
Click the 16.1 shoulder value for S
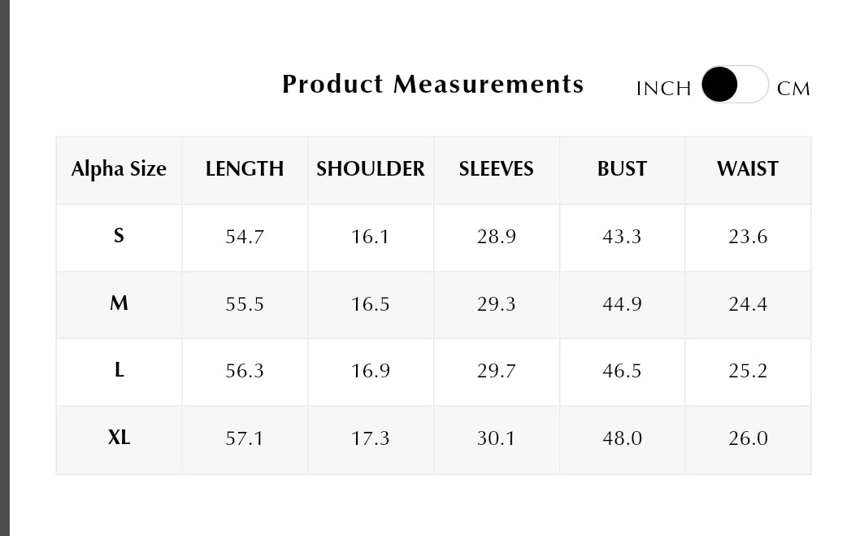[x=370, y=237]
